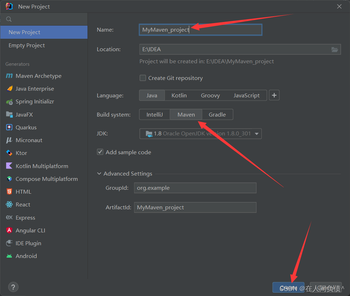Click the IDE Plugin label
The image size is (350, 296).
pos(28,243)
